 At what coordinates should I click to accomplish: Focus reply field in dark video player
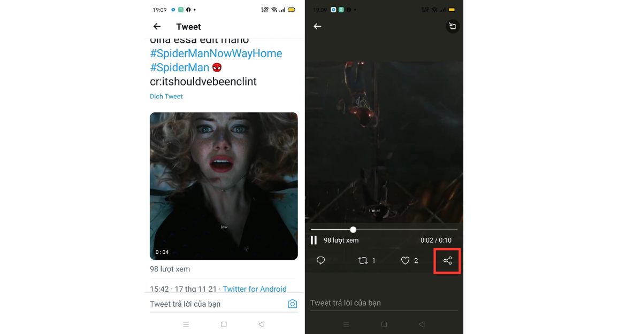(384, 303)
